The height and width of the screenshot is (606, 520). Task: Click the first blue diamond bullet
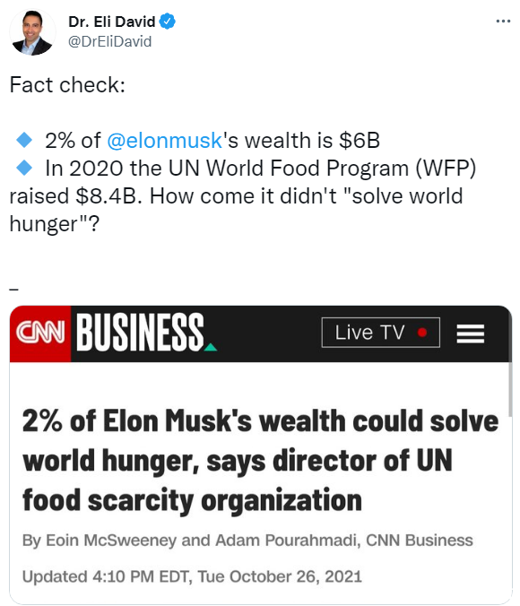coord(24,140)
